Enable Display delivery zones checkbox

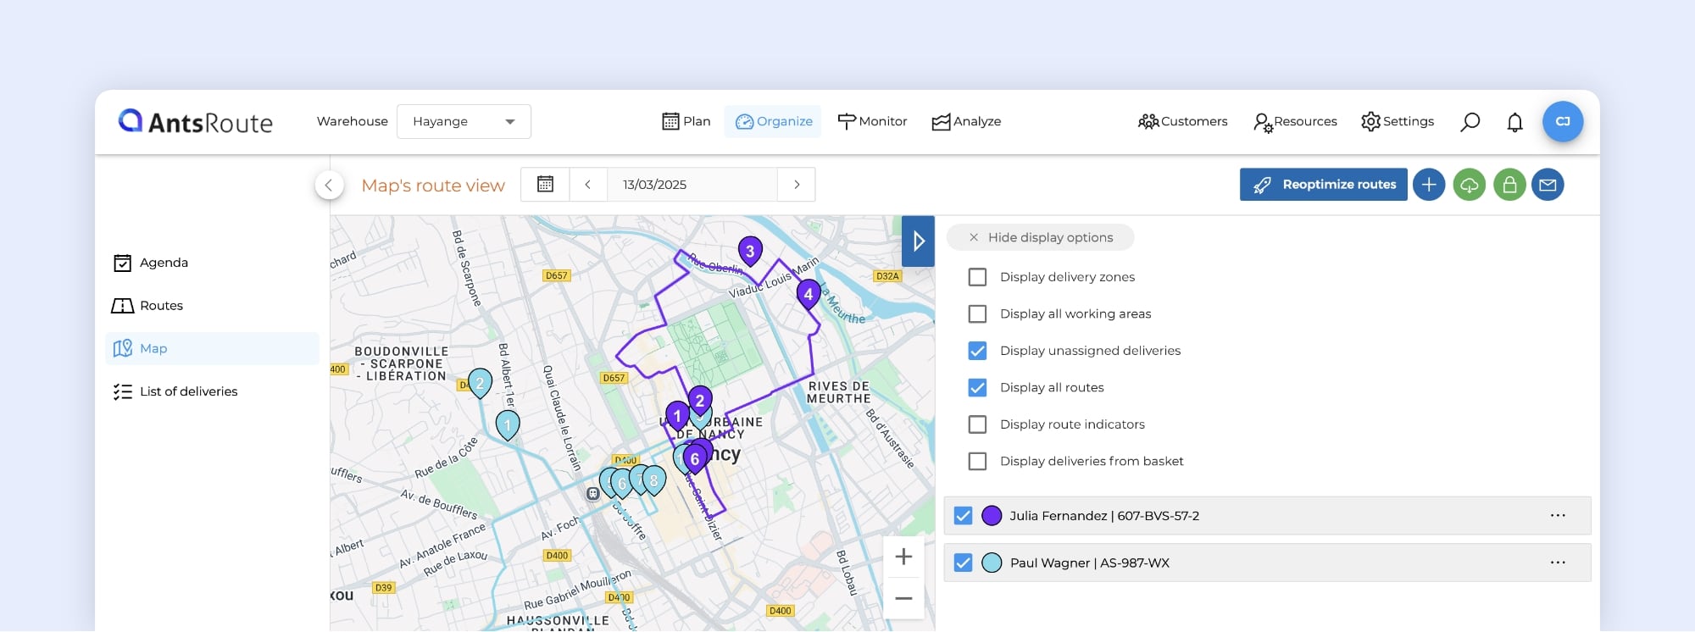(x=977, y=277)
